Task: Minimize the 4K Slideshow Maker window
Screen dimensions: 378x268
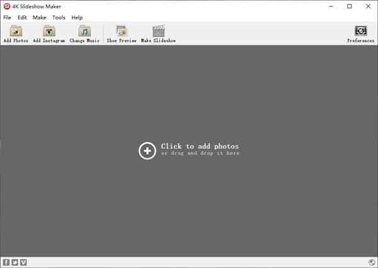Action: coord(331,6)
